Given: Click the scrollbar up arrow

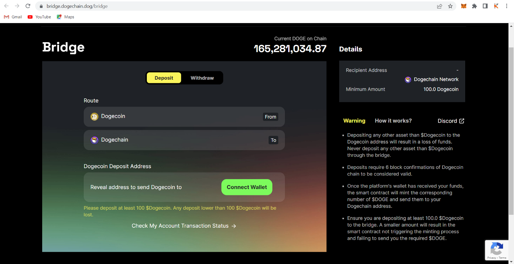Looking at the screenshot, I should pos(511,26).
